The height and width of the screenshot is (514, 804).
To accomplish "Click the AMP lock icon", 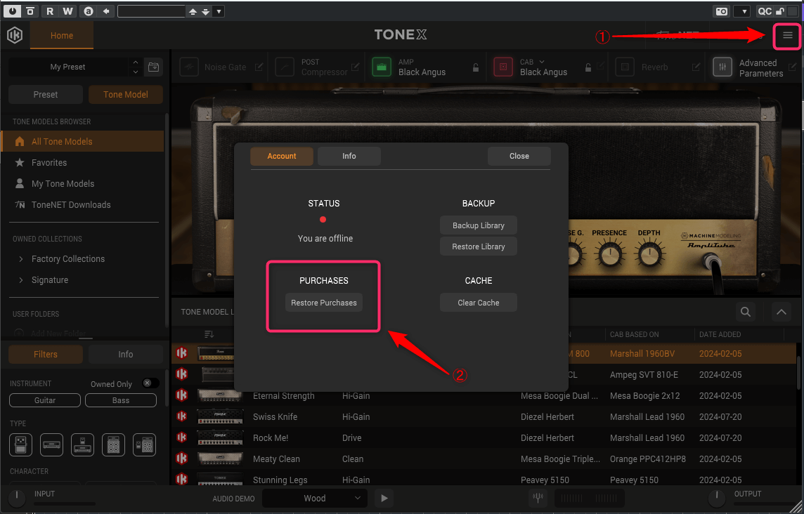I will (x=476, y=67).
